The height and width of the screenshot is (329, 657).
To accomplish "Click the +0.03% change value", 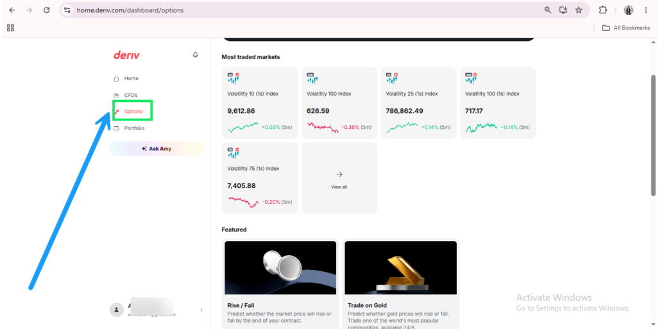I will pyautogui.click(x=271, y=127).
